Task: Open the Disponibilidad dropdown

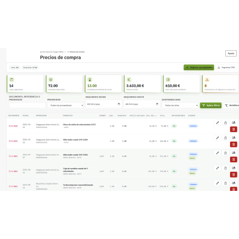Action: [x=180, y=105]
